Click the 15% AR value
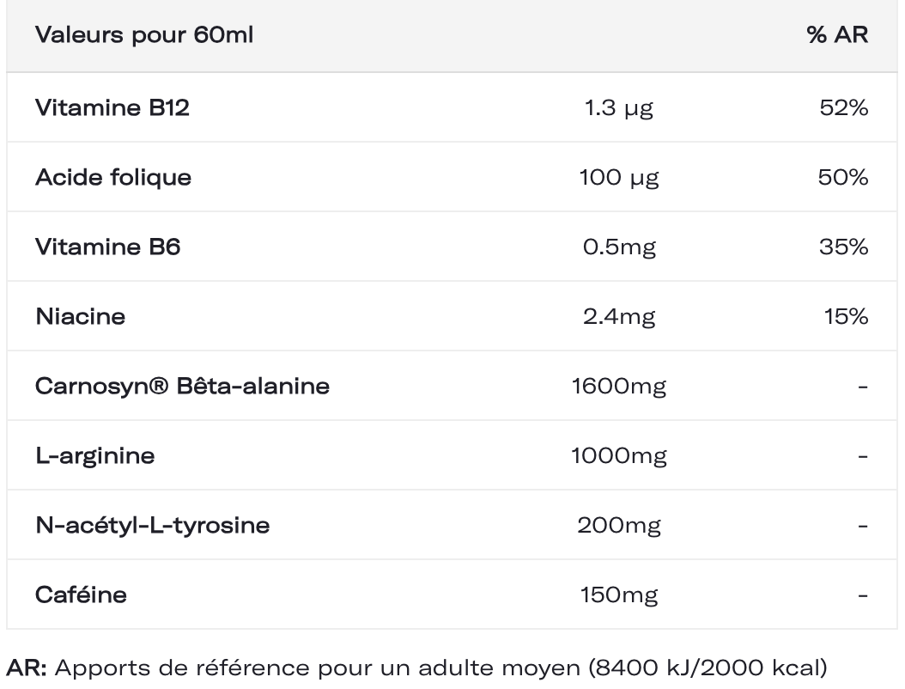905x689 pixels. click(x=846, y=316)
